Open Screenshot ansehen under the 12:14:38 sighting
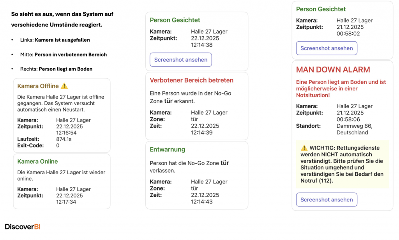The image size is (399, 240). (181, 60)
